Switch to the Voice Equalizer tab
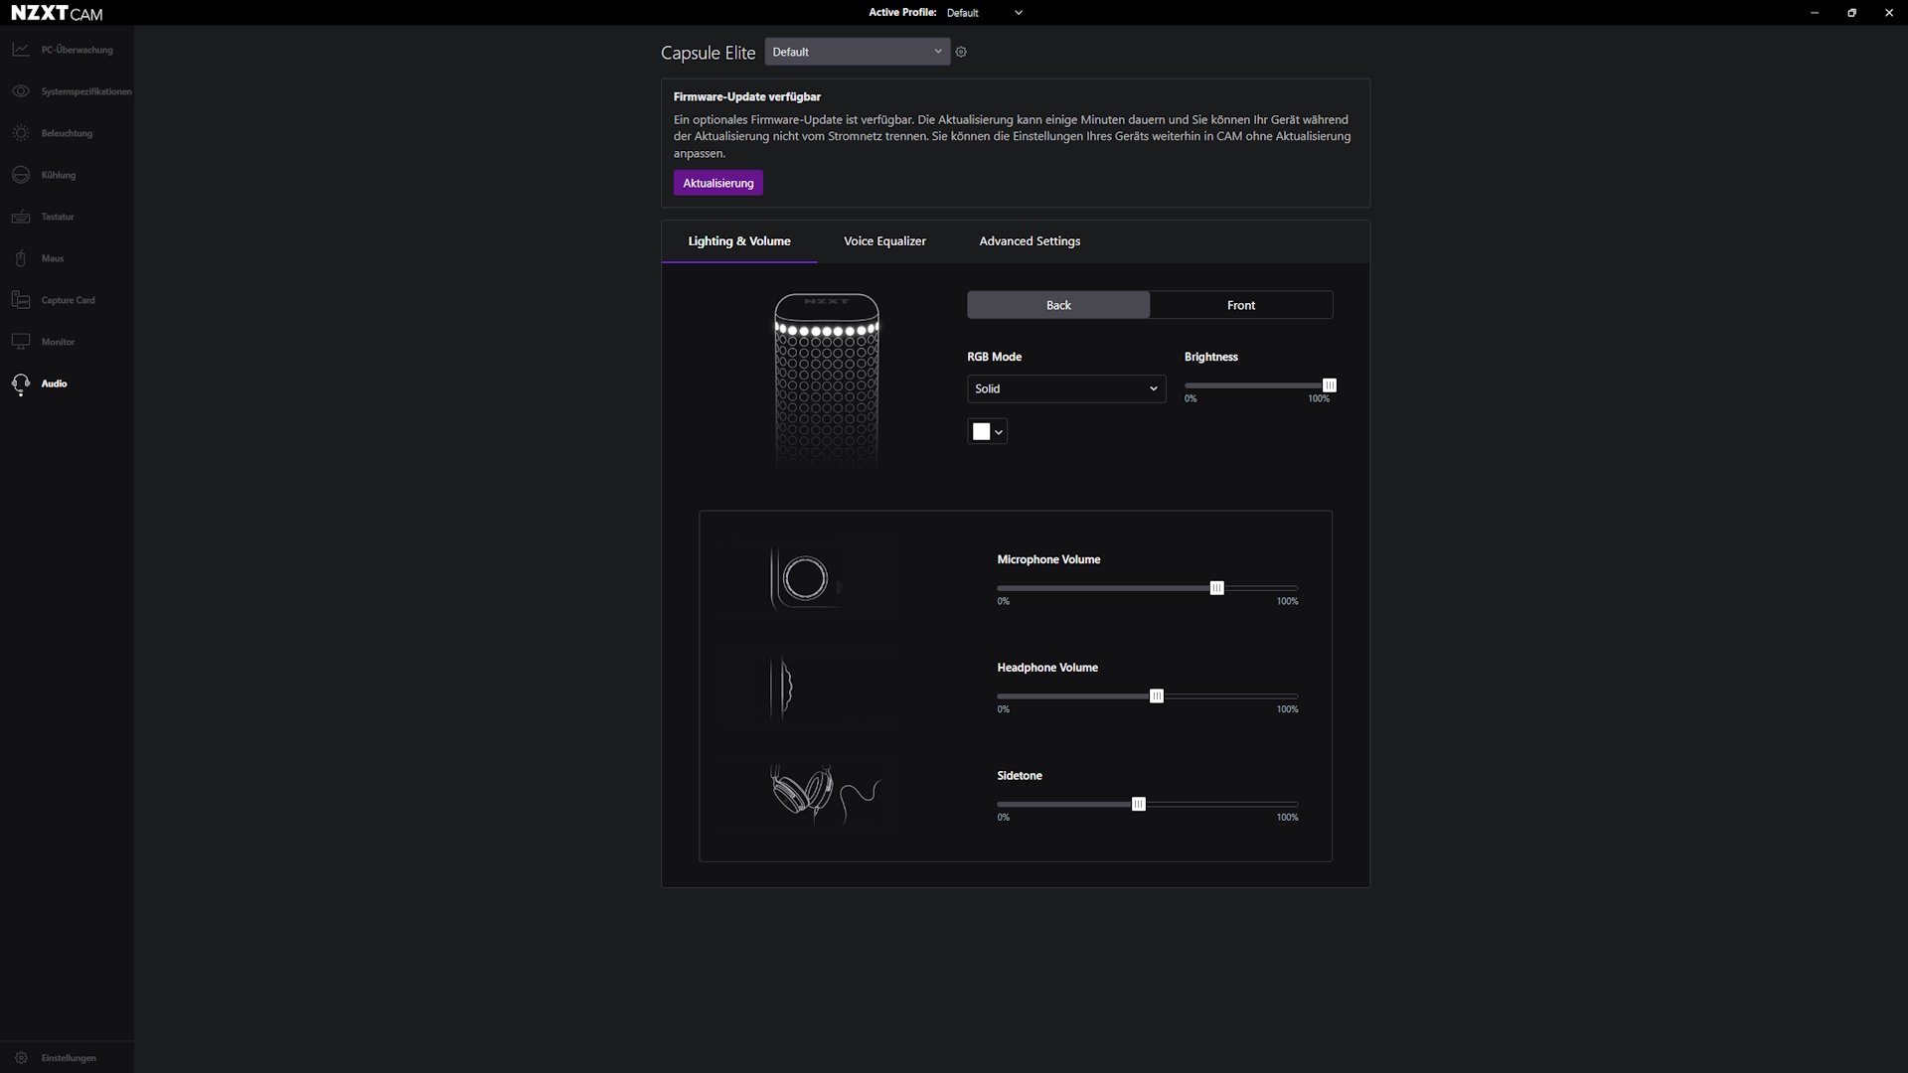 pyautogui.click(x=884, y=239)
